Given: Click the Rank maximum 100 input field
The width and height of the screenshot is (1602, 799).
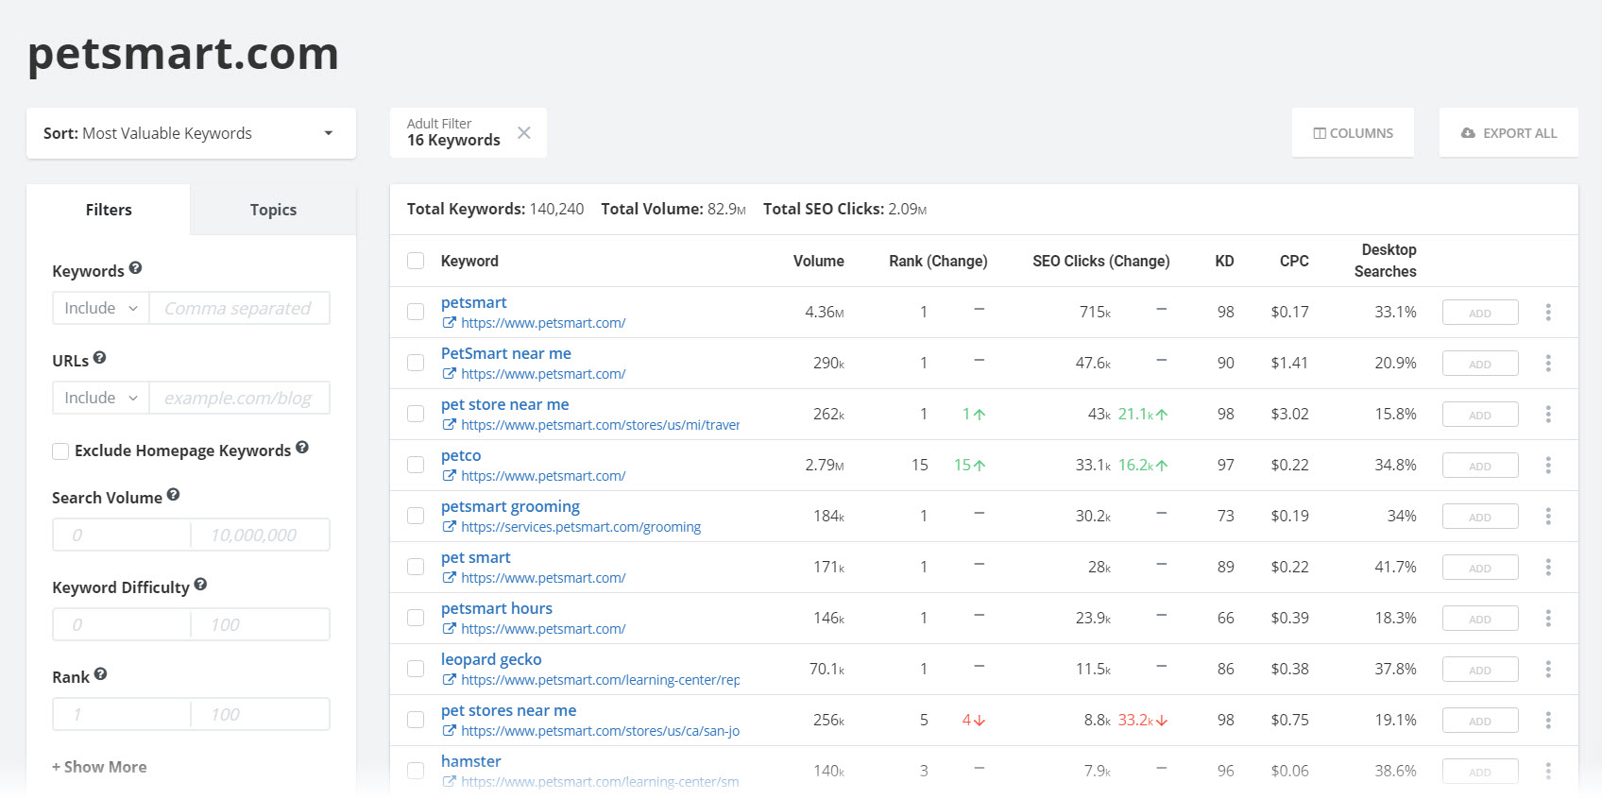Looking at the screenshot, I should pos(261,714).
